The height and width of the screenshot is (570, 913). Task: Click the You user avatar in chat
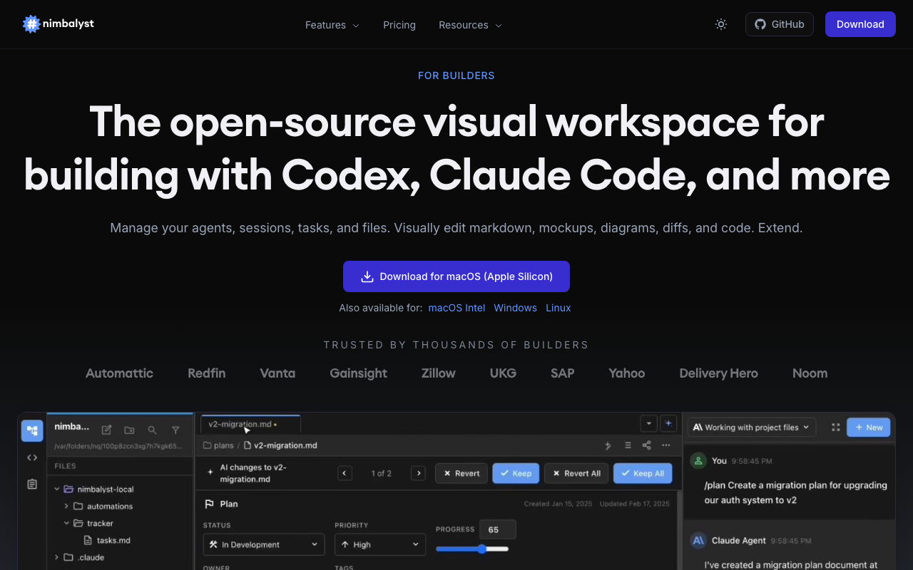(x=698, y=461)
